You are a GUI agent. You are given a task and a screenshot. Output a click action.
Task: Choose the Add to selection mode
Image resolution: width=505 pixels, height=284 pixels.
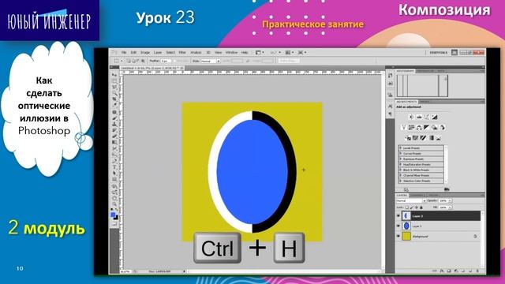(133, 61)
